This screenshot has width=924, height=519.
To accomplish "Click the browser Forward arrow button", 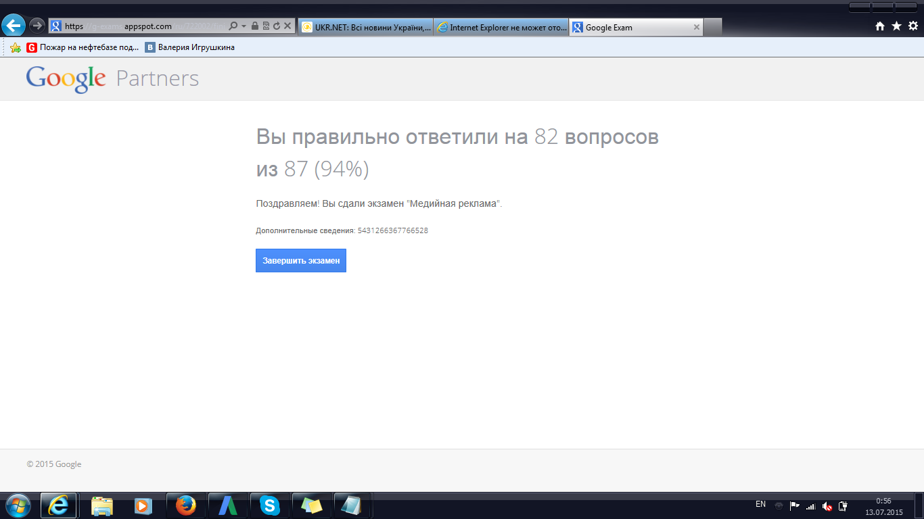I will click(37, 26).
